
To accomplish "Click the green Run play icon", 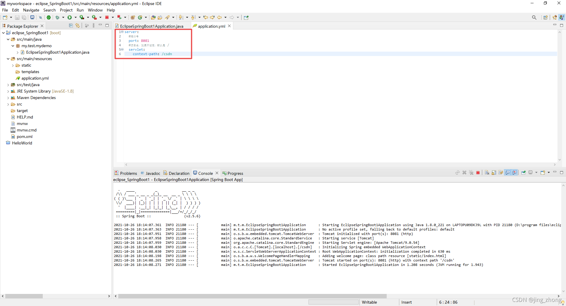I will pos(70,17).
